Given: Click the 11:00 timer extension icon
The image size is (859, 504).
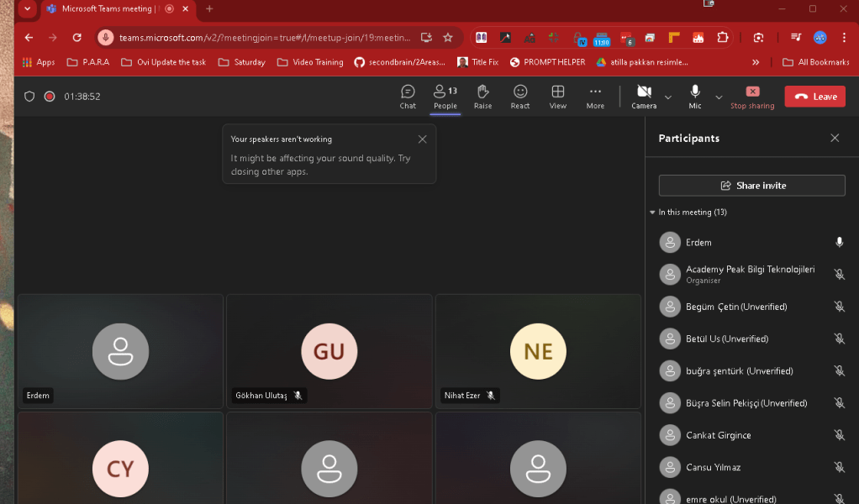Looking at the screenshot, I should point(602,39).
